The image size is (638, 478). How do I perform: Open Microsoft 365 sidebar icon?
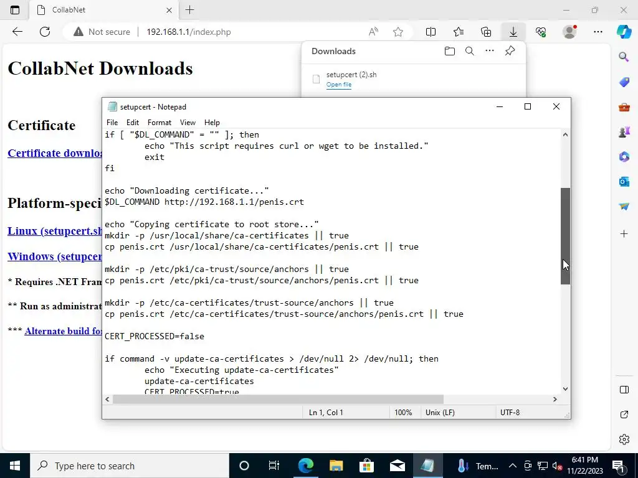coord(624,156)
